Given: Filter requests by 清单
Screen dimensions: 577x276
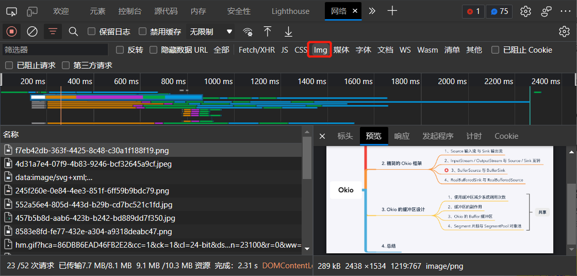Looking at the screenshot, I should coord(452,50).
